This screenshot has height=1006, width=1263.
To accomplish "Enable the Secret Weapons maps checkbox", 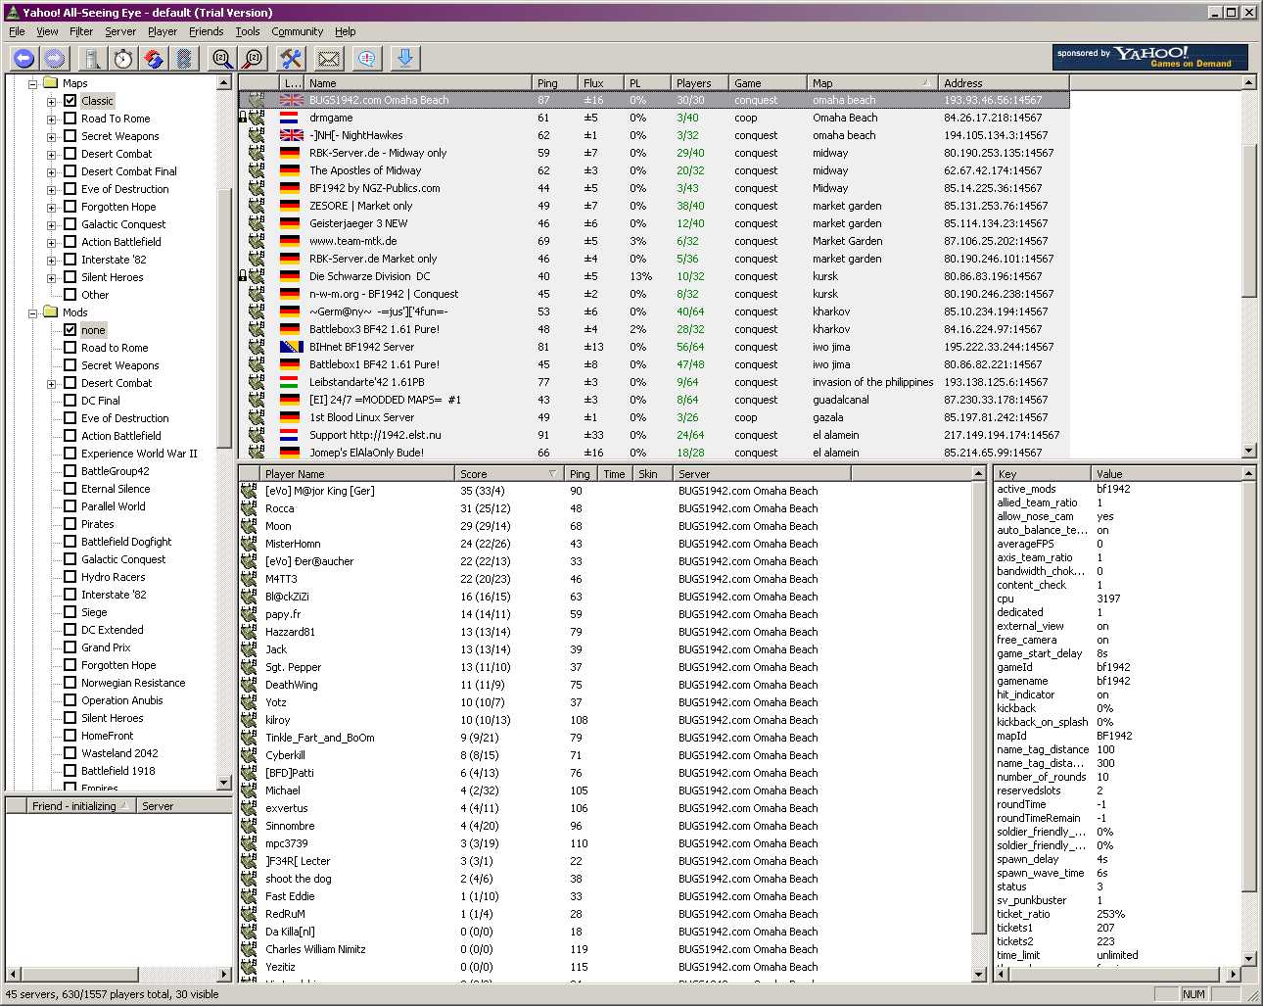I will click(70, 136).
